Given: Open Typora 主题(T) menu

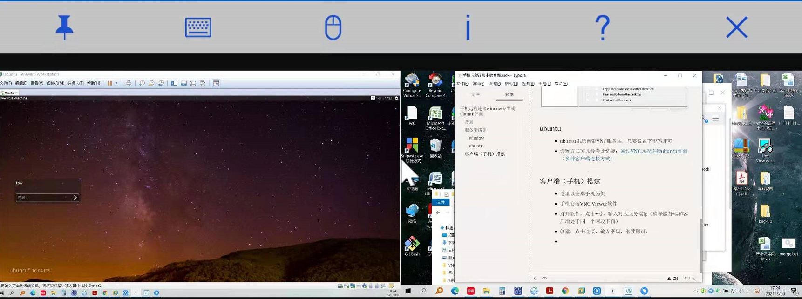Looking at the screenshot, I should point(544,84).
